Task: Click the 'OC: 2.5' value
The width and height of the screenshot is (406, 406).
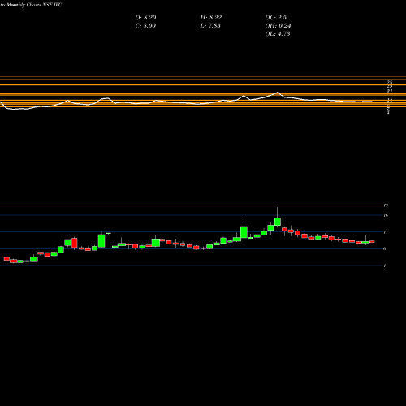Action: pos(276,18)
